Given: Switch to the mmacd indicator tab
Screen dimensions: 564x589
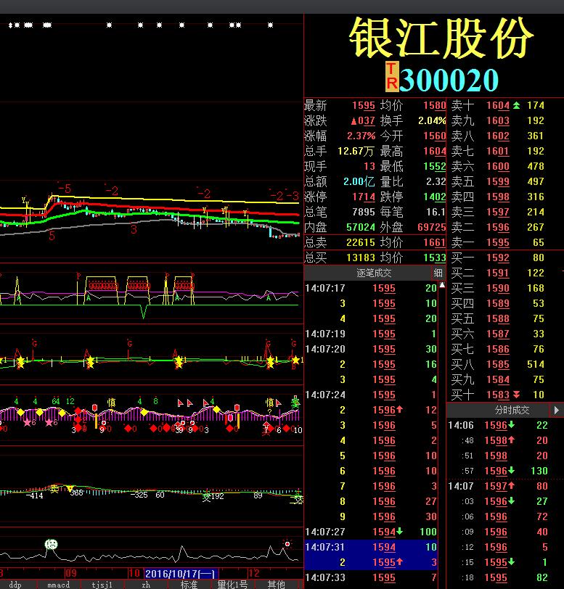Looking at the screenshot, I should (x=58, y=585).
